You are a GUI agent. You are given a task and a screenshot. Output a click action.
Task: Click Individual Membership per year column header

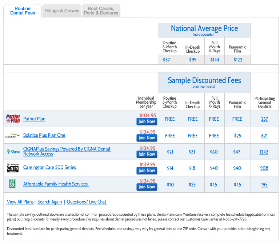pyautogui.click(x=146, y=102)
